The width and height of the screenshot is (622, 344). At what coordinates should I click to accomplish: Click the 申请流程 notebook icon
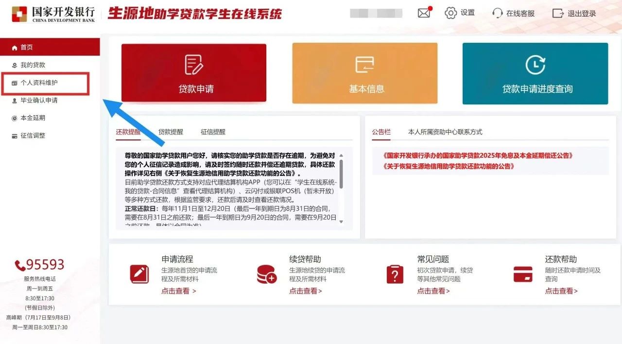point(139,275)
